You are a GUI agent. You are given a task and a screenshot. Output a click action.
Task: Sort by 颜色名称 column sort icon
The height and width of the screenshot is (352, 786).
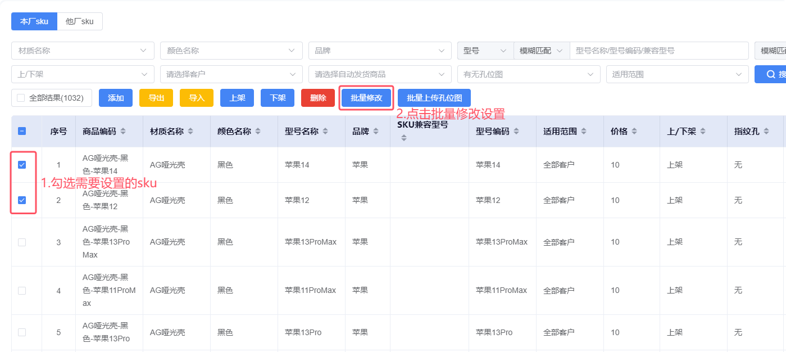pos(258,131)
